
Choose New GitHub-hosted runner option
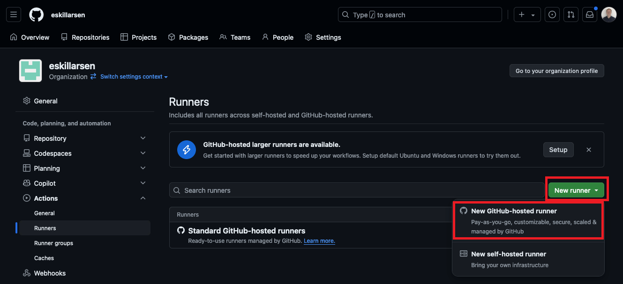(528, 221)
